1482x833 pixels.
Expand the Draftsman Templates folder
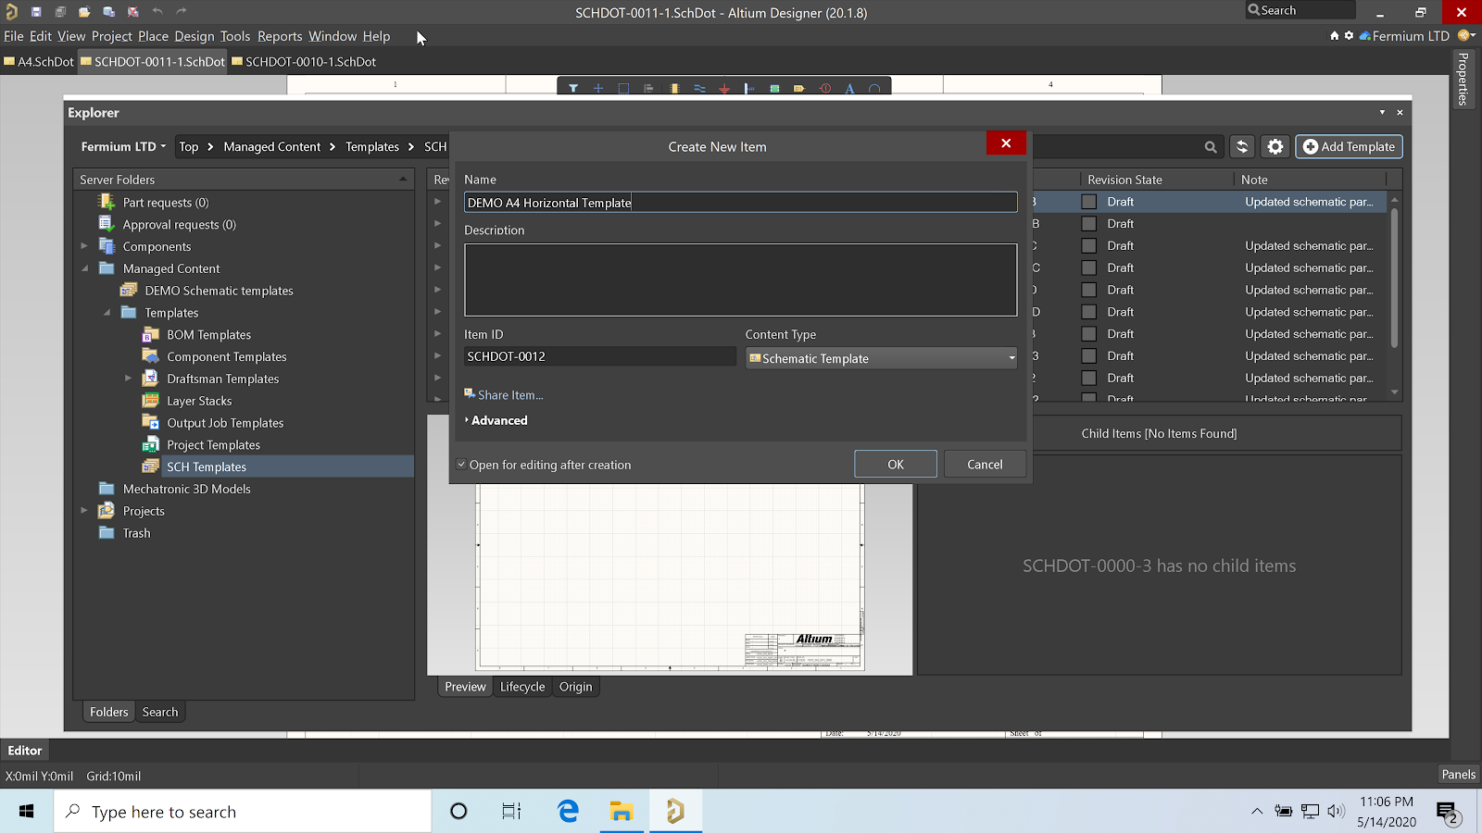coord(129,379)
